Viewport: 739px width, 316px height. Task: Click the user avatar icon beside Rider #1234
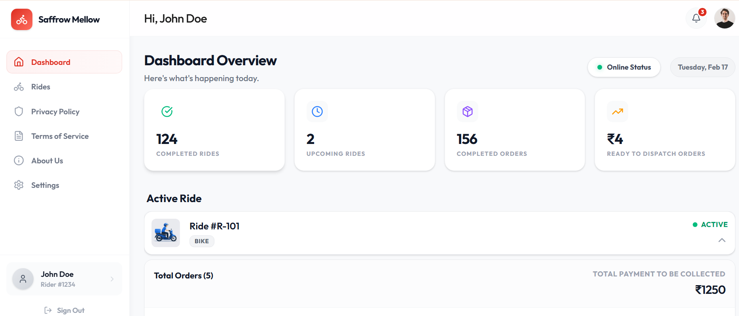tap(23, 279)
